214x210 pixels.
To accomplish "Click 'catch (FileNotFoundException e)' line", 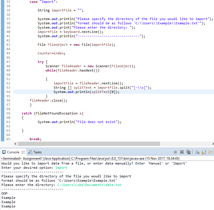I will [53, 113].
